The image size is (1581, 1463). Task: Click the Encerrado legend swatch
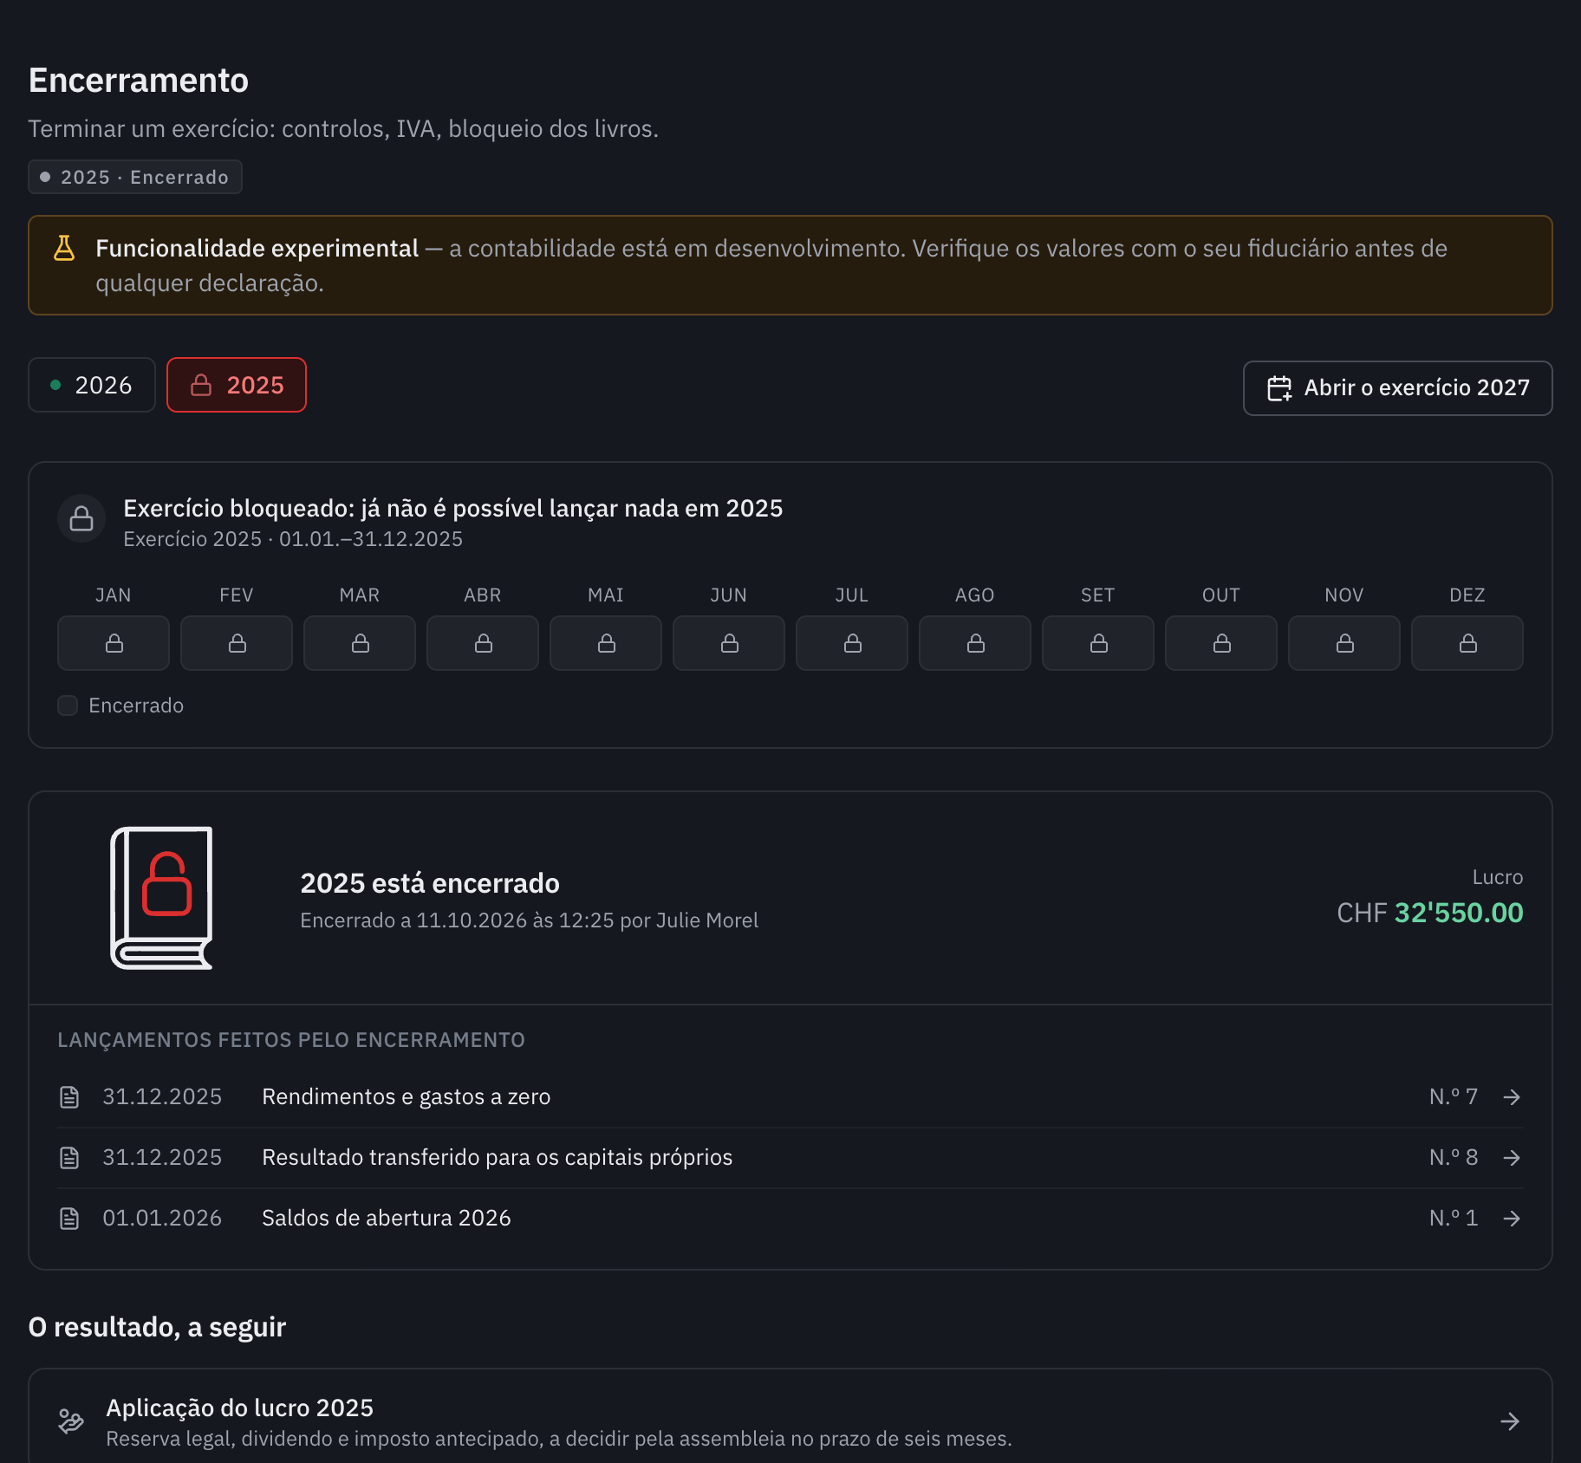[68, 705]
